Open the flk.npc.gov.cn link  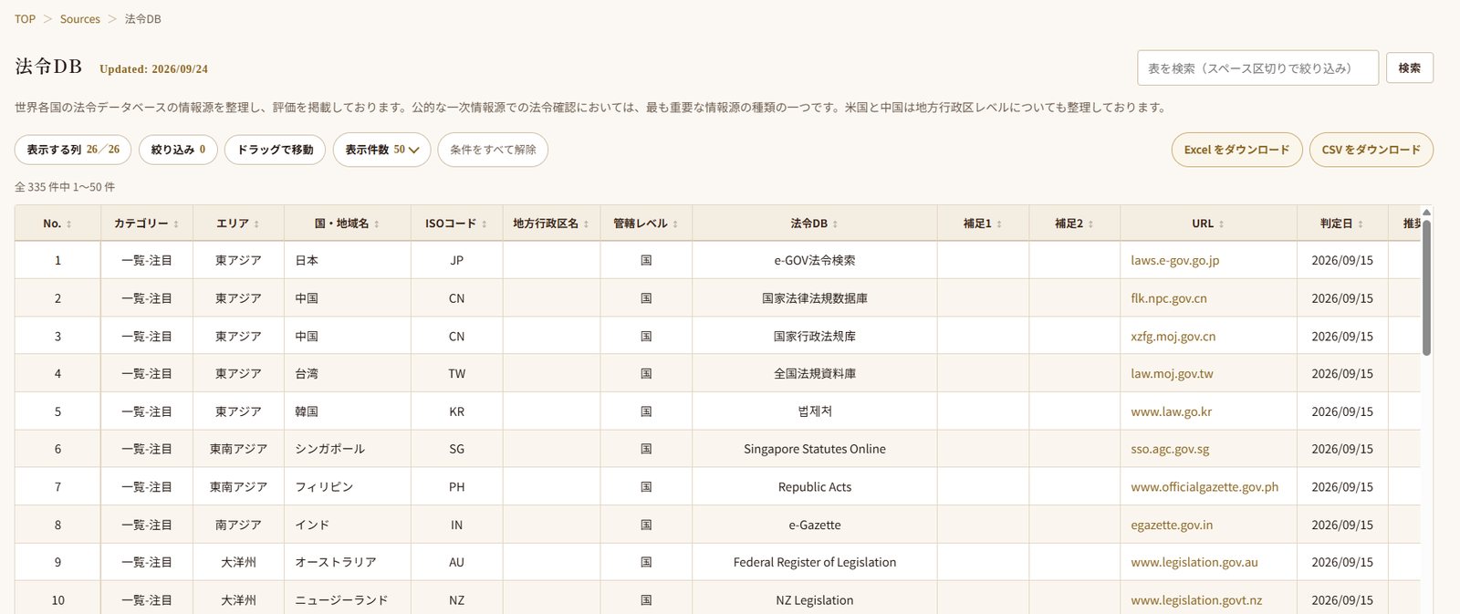(1169, 298)
